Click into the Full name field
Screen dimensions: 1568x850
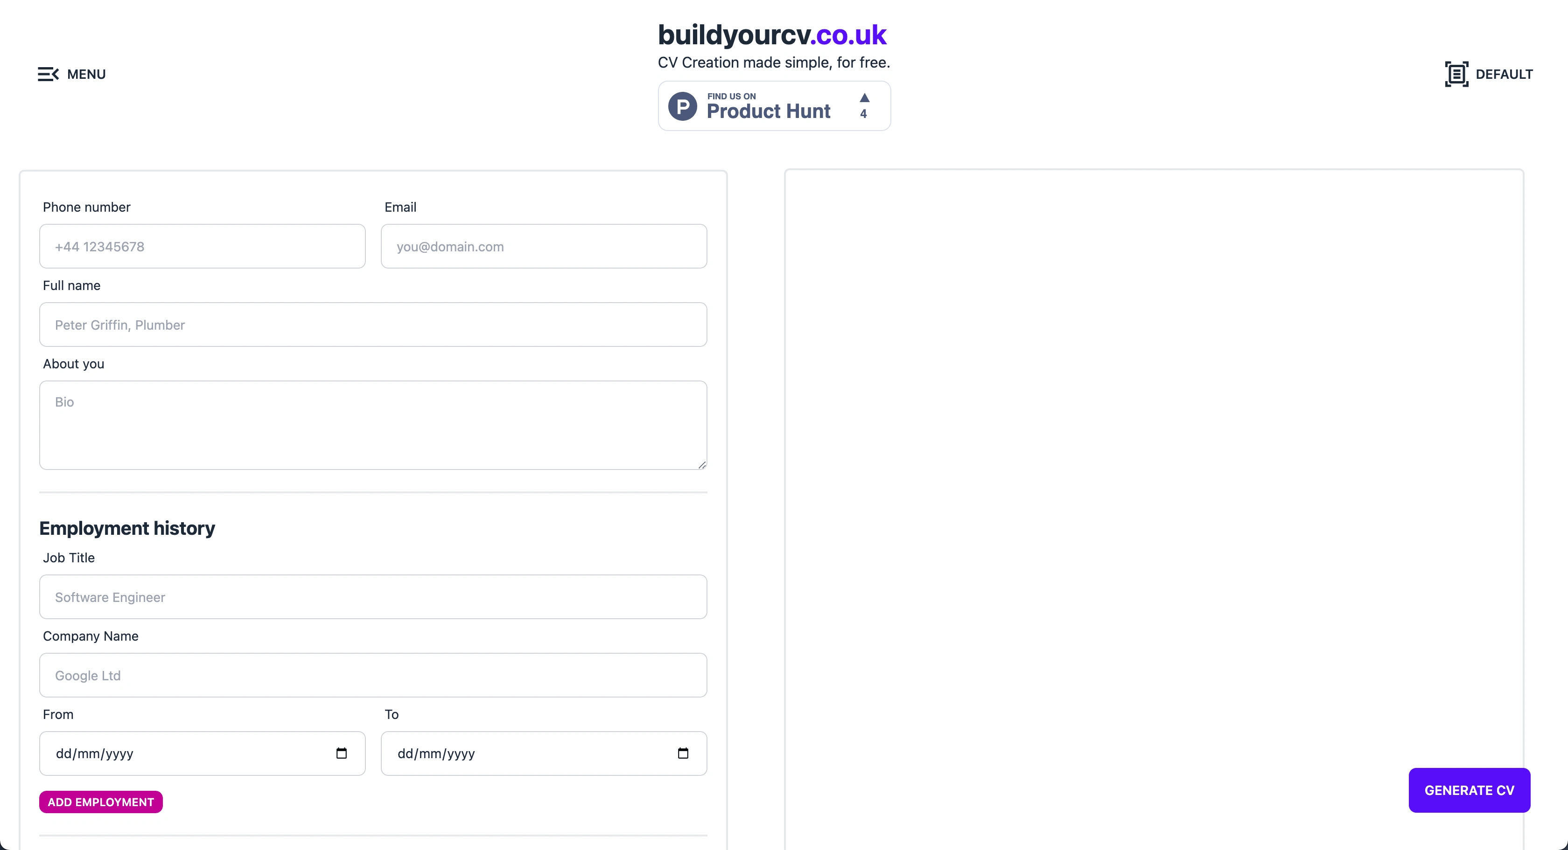pyautogui.click(x=373, y=325)
